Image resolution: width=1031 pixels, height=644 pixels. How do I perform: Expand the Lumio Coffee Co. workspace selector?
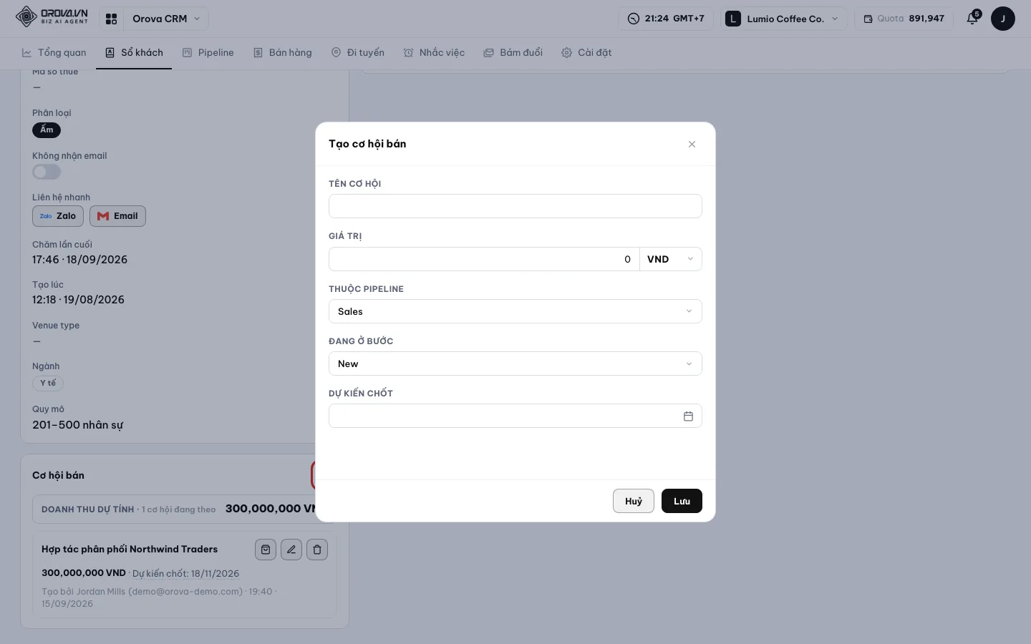pos(783,19)
